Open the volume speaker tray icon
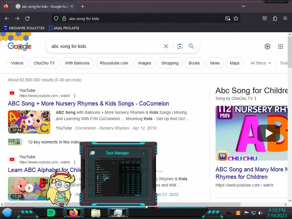 [x=260, y=213]
